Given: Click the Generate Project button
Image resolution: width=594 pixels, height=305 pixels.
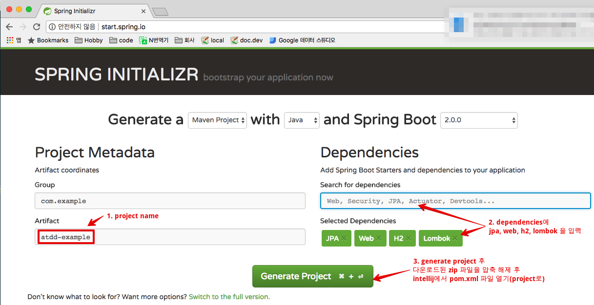Looking at the screenshot, I should (312, 276).
